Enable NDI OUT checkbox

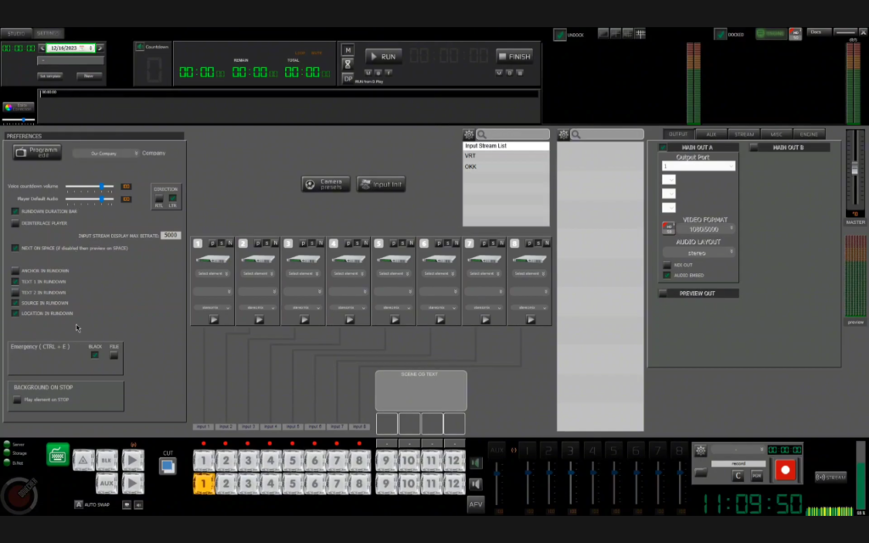pyautogui.click(x=667, y=265)
